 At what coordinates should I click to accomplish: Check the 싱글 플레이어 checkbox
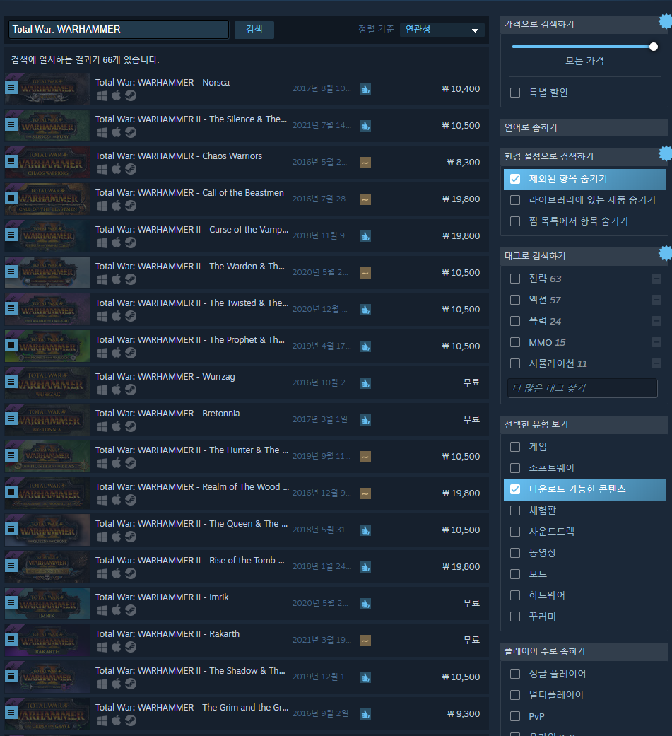coord(515,674)
